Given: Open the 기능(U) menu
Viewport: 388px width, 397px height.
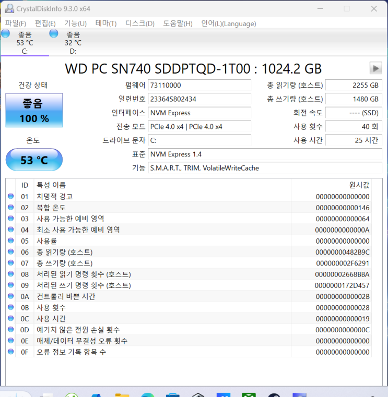Looking at the screenshot, I should (x=75, y=23).
